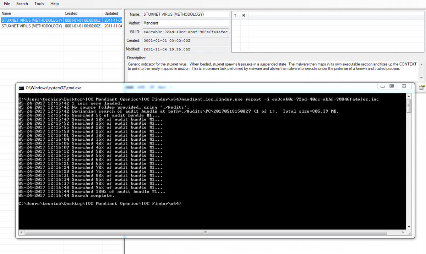Select the second, unhighlighted STUXNET VIRUS row
The height and width of the screenshot is (254, 426).
point(61,26)
